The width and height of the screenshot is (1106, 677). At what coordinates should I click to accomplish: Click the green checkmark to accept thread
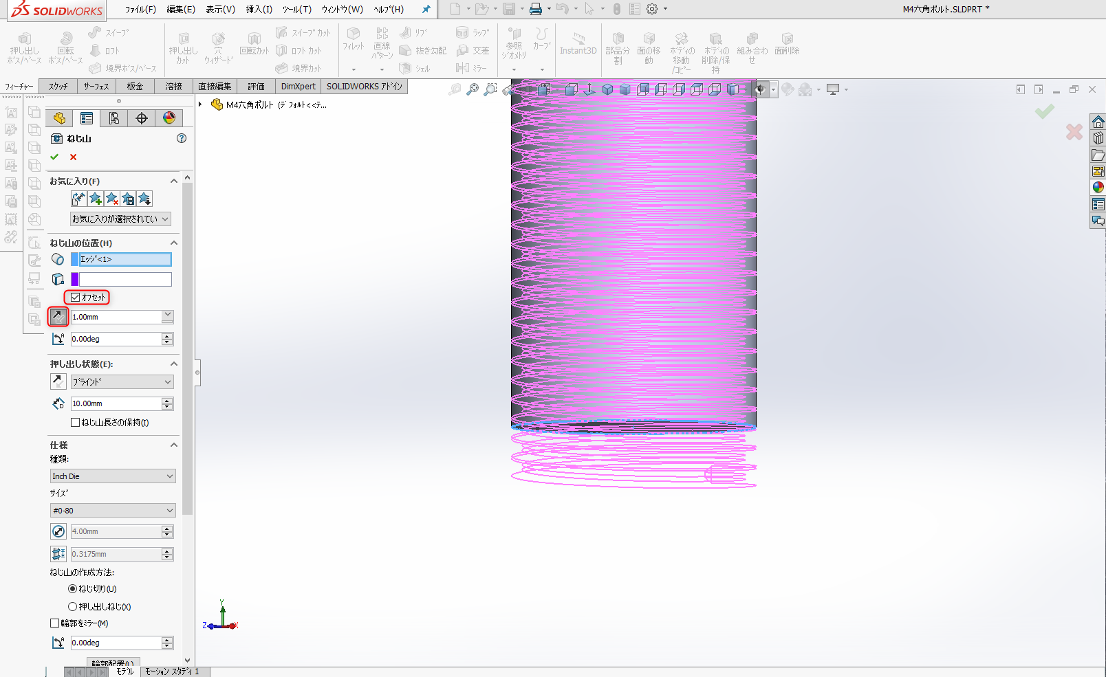click(54, 157)
